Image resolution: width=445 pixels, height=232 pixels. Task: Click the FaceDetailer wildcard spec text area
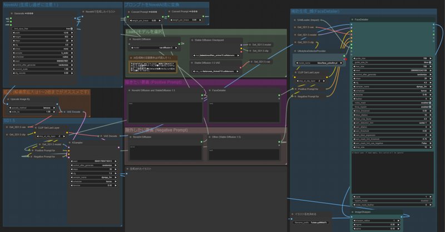(x=393, y=172)
